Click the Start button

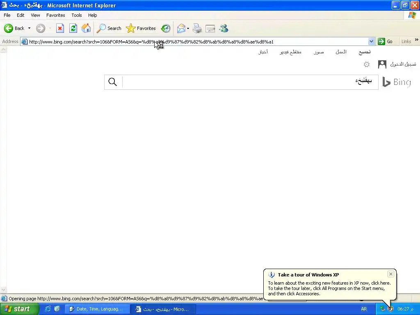coord(19,309)
